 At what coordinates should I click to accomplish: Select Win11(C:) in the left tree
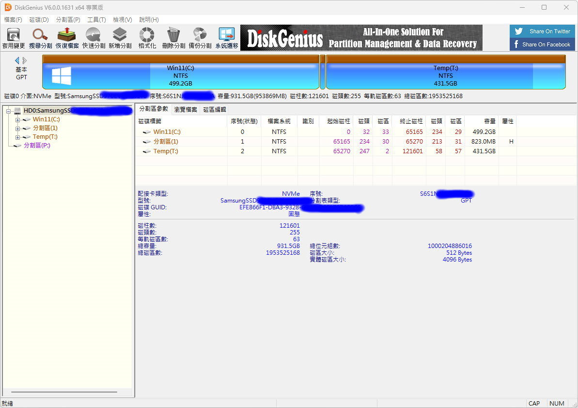[x=46, y=119]
